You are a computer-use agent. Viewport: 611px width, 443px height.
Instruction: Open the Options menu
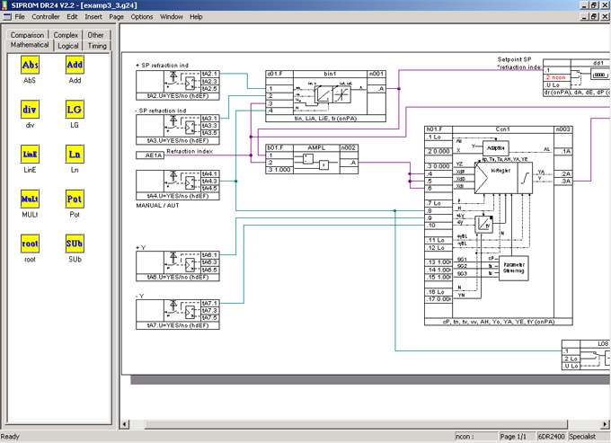tap(142, 17)
